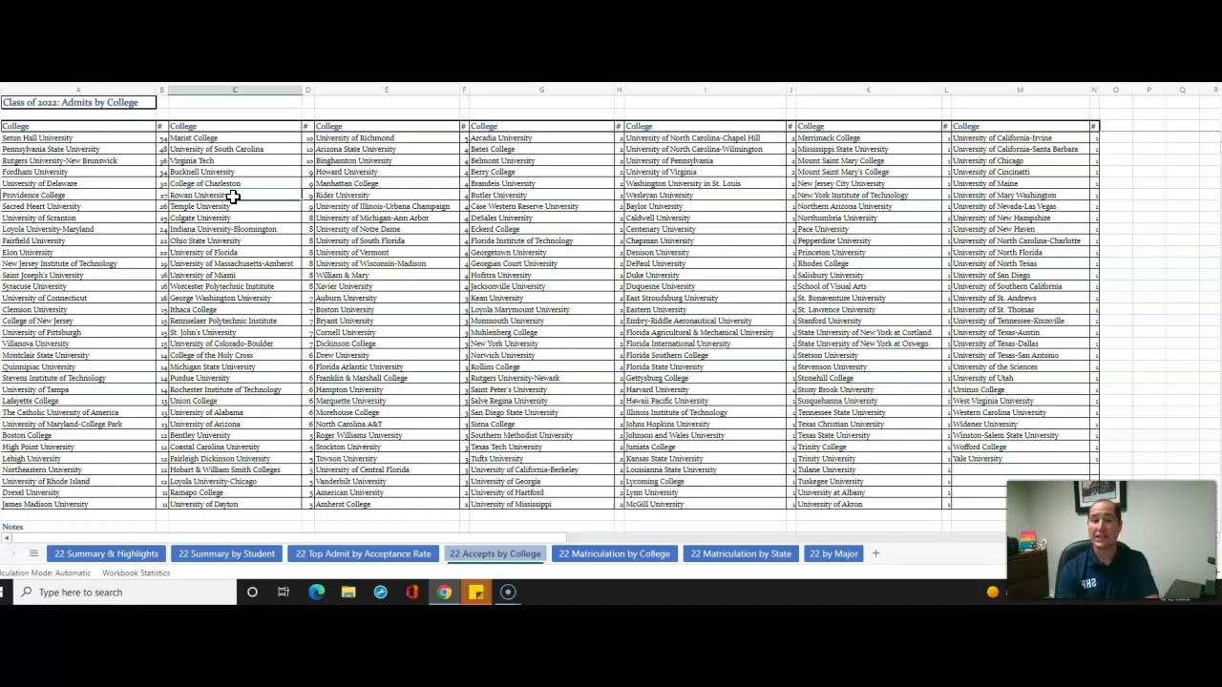The height and width of the screenshot is (687, 1222).
Task: Select Tulane University cell
Action: pyautogui.click(x=868, y=470)
